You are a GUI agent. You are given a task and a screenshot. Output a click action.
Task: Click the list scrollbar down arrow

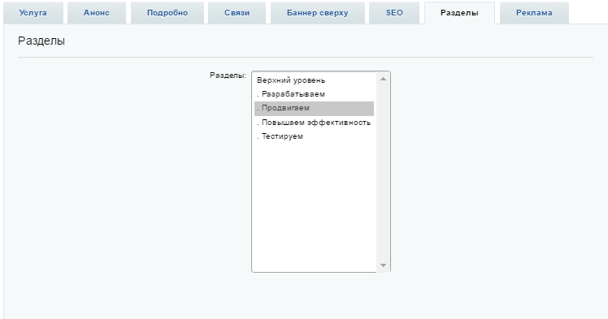coord(383,265)
